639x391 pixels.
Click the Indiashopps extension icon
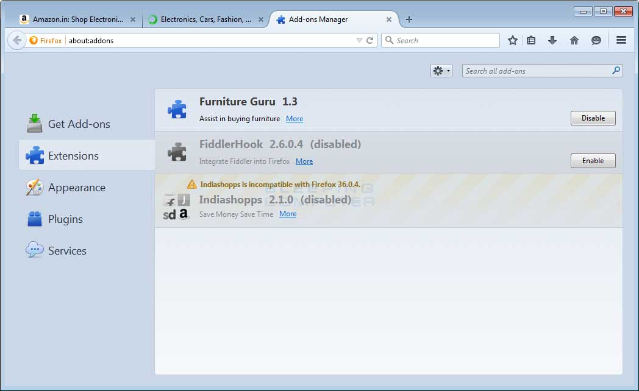coord(177,206)
